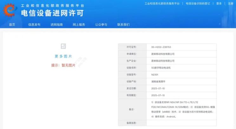Click the 注册 link at top right

pyautogui.click(x=230, y=3)
